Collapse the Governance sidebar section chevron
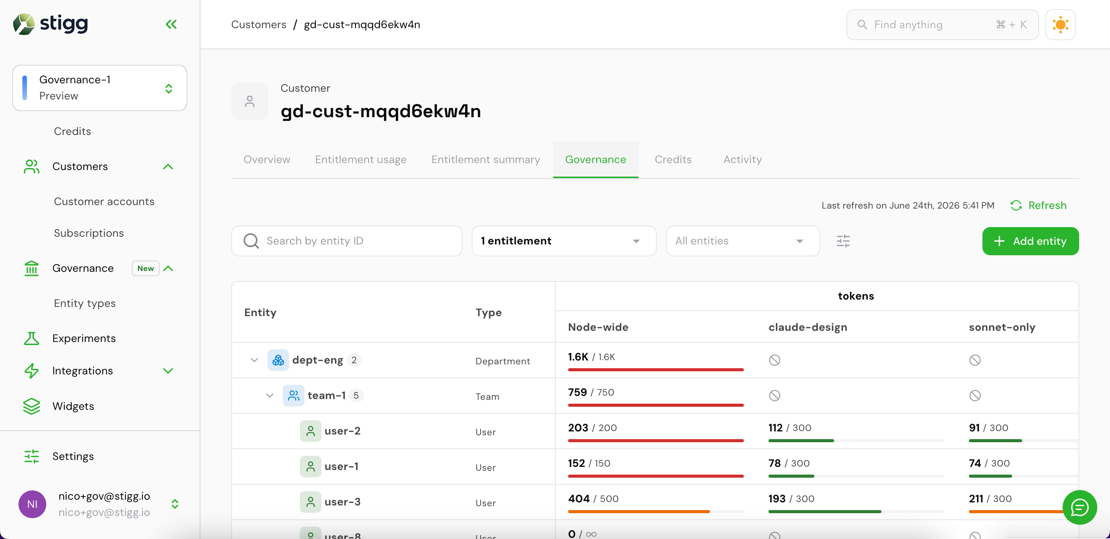Screen dimensions: 1110x539 [168, 268]
